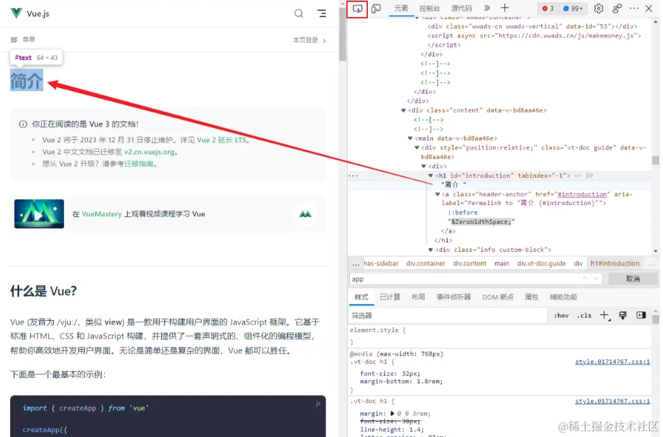Image resolution: width=663 pixels, height=437 pixels.
Task: Toggle :hov element state panel
Action: coord(561,316)
